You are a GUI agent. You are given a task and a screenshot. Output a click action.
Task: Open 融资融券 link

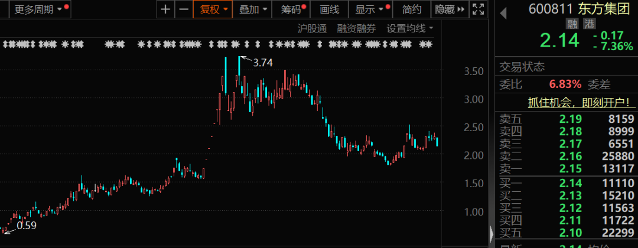point(356,28)
